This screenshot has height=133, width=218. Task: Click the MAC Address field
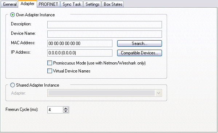tap(80, 43)
